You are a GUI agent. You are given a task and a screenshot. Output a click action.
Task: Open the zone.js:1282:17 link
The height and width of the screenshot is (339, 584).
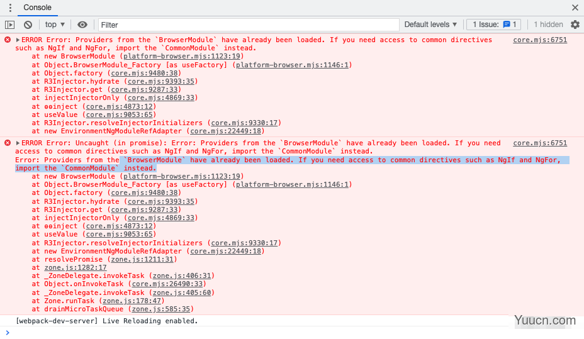click(76, 267)
